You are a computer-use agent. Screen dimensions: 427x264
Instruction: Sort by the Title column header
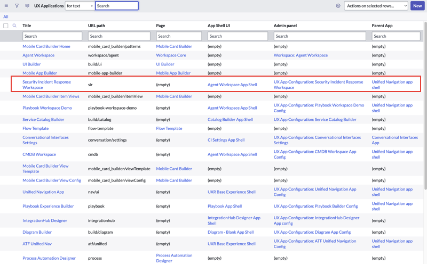pyautogui.click(x=27, y=26)
